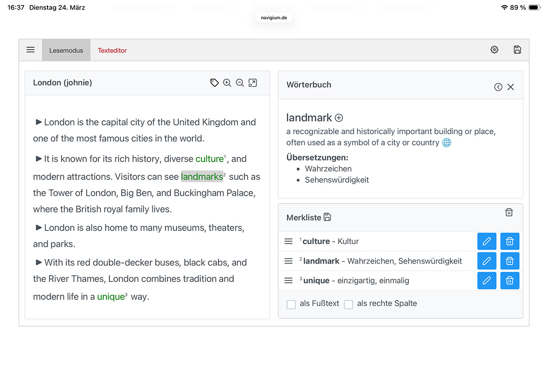Edit the 'culture' Merkliste entry
Screen dimensions: 548x380
[x=486, y=241]
